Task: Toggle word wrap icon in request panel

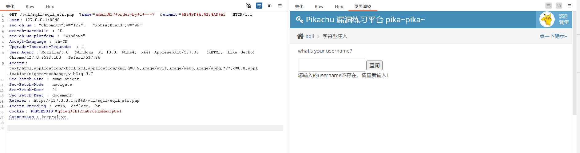Action: coord(259,6)
